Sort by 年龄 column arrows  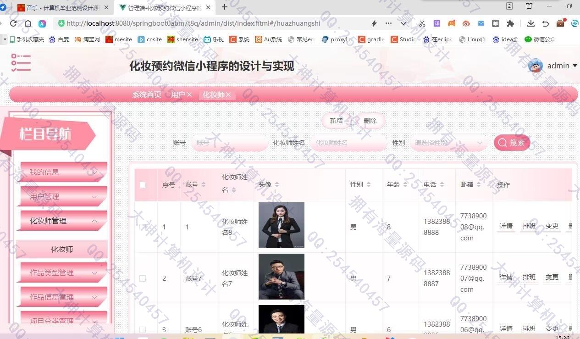pos(405,184)
